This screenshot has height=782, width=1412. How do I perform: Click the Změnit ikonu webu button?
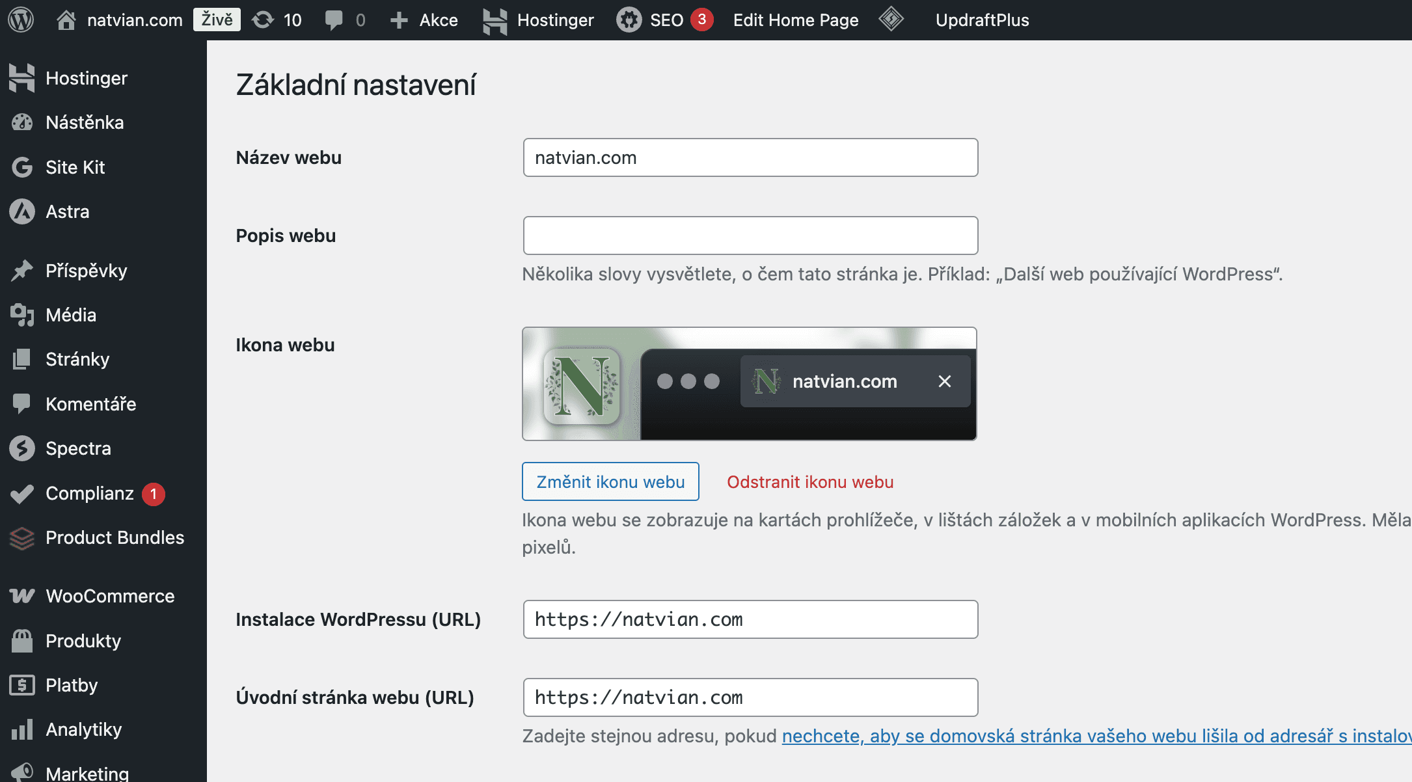610,481
